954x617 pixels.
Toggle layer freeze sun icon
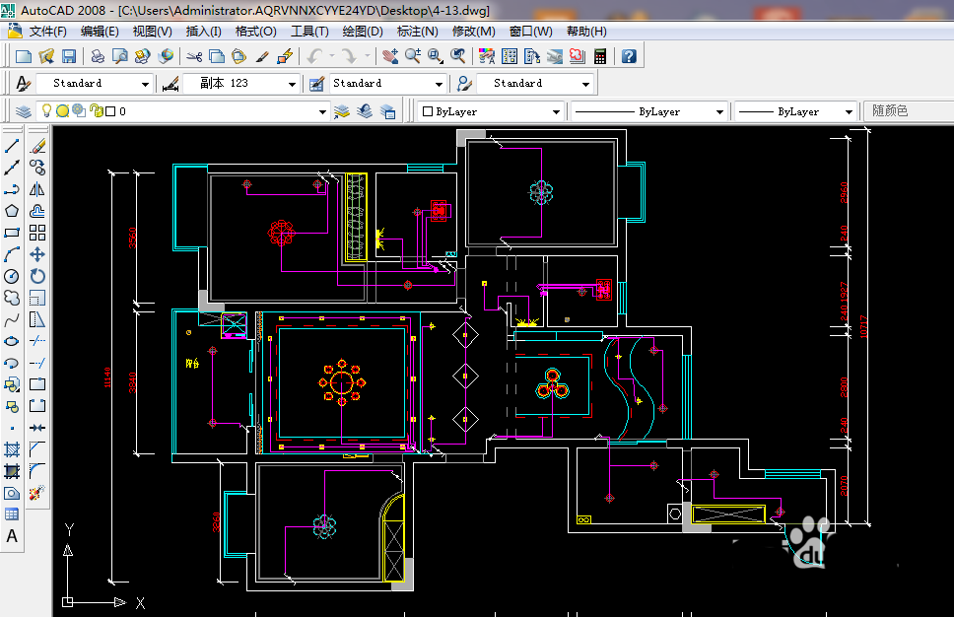[x=61, y=111]
